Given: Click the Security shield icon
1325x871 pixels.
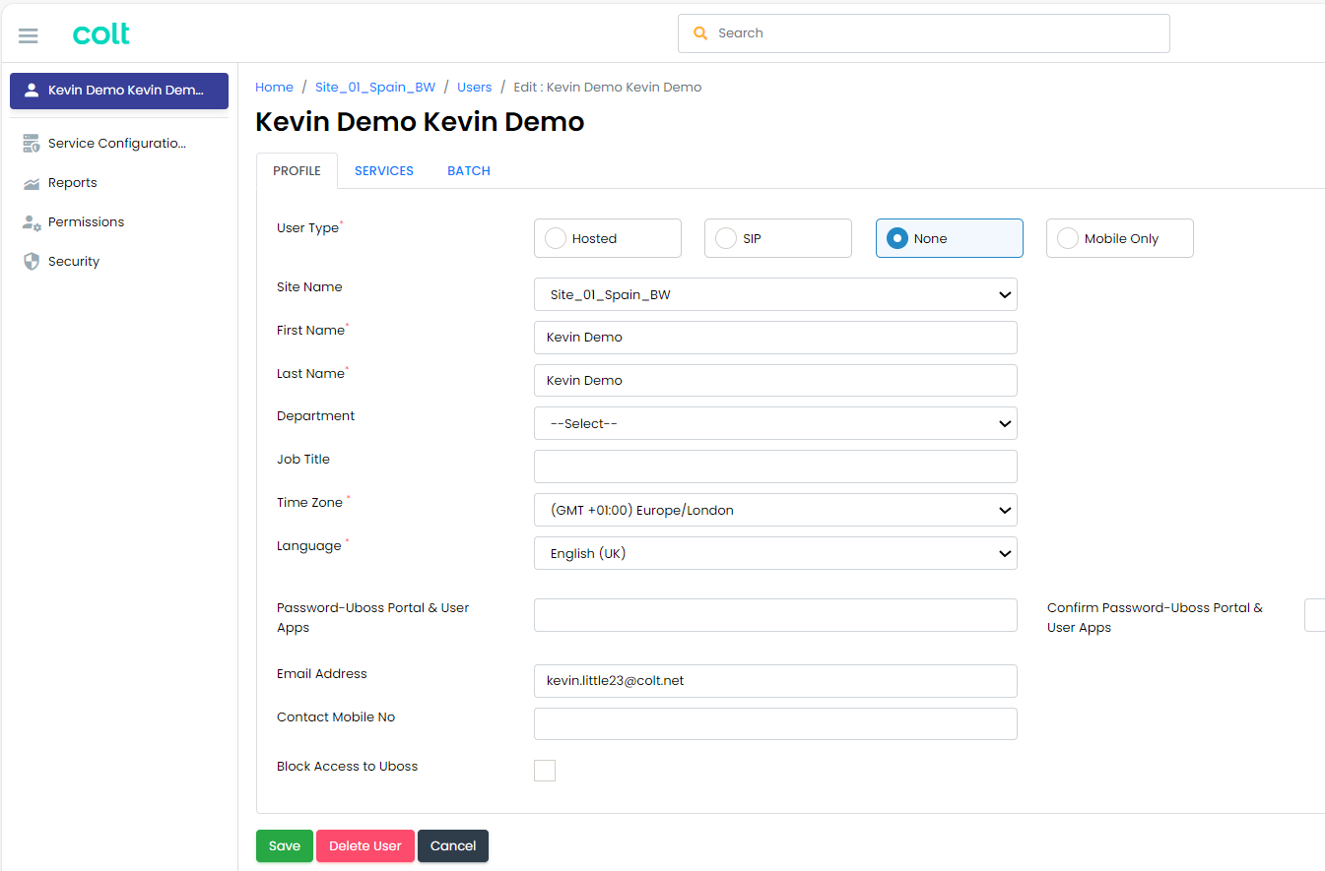Looking at the screenshot, I should pyautogui.click(x=32, y=262).
